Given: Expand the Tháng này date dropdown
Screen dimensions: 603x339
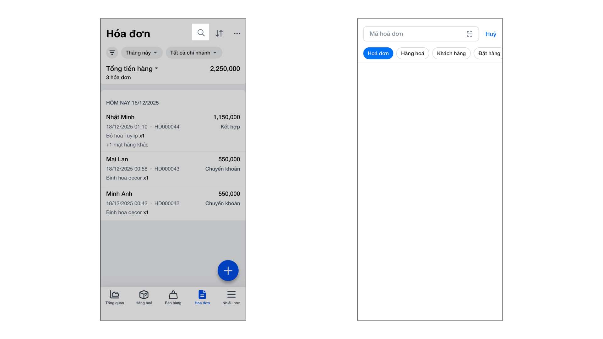Looking at the screenshot, I should [142, 53].
